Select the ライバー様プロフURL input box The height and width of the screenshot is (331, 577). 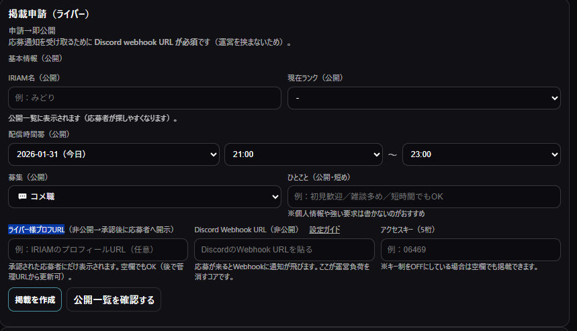point(98,250)
